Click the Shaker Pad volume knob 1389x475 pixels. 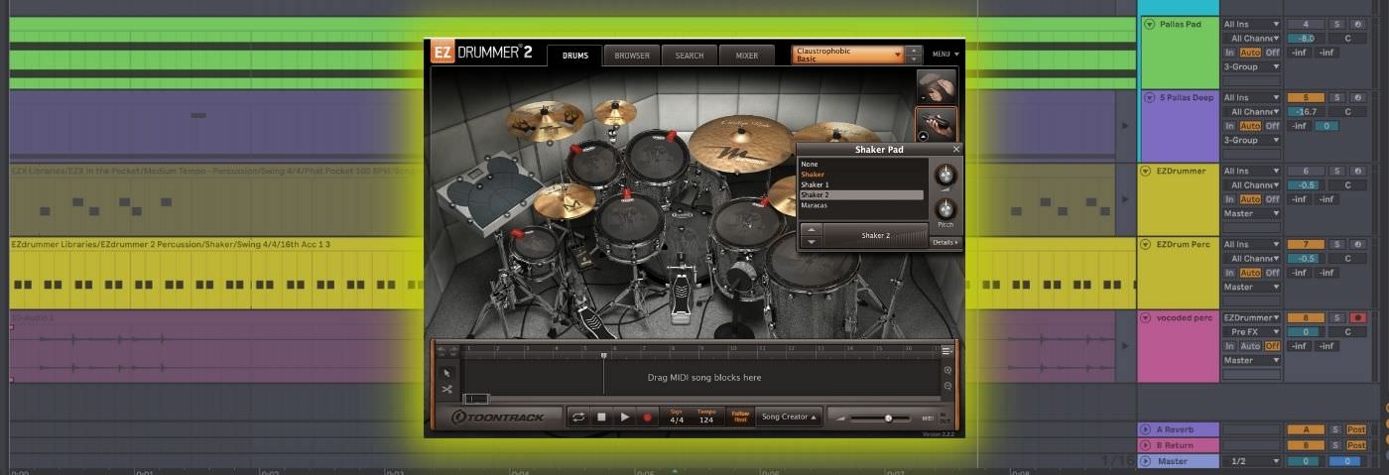(x=945, y=175)
